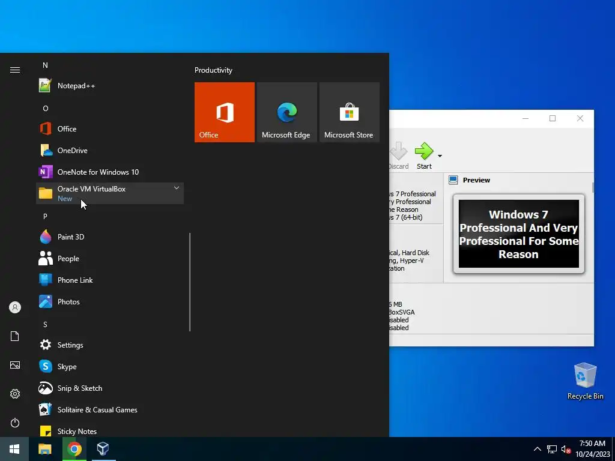Click Start arrow button in VirtualBox
The width and height of the screenshot is (615, 461).
424,155
